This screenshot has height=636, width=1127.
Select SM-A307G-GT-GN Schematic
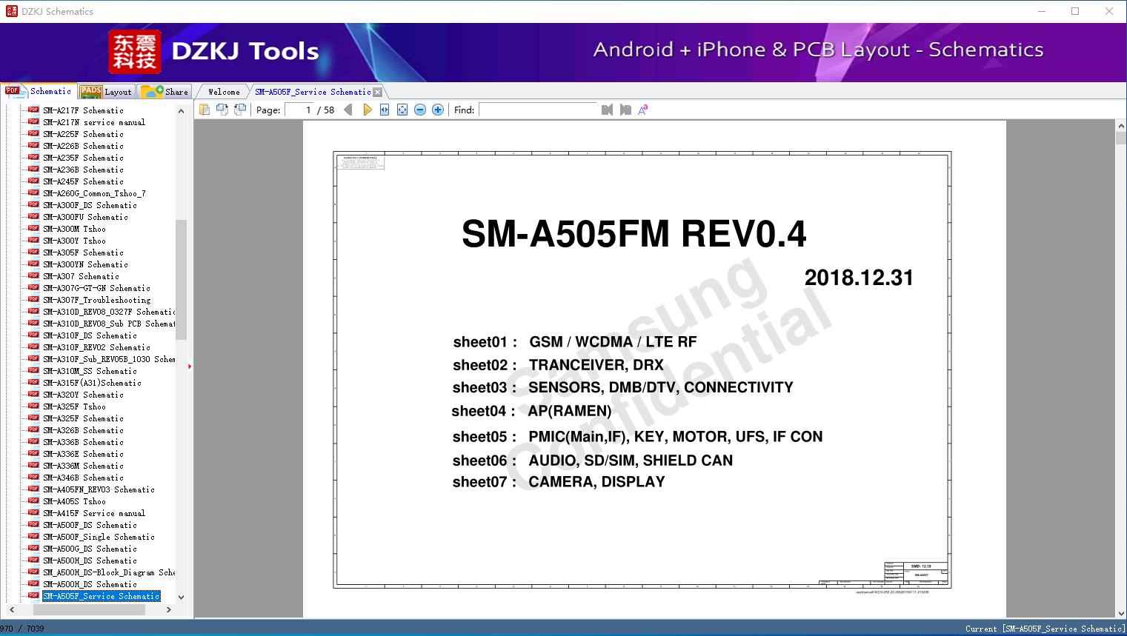pos(96,288)
